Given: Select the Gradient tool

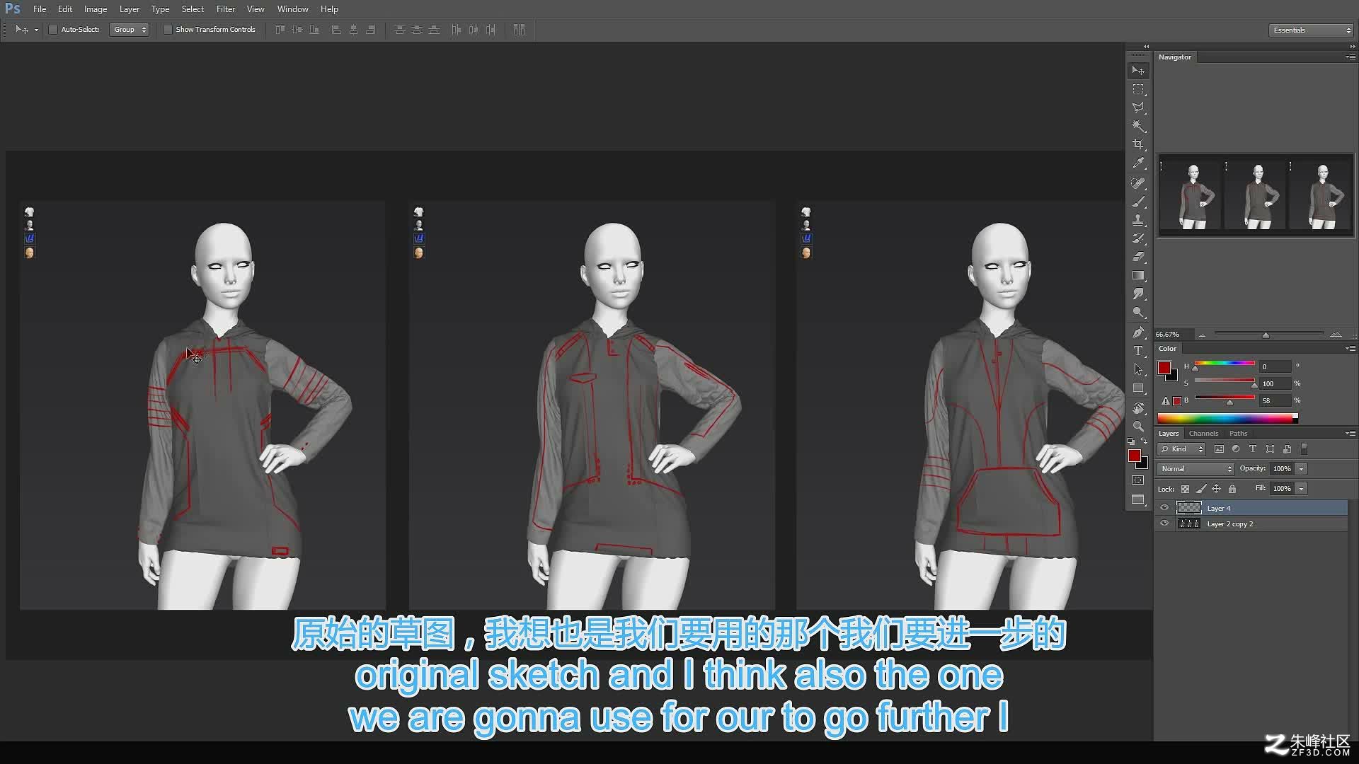Looking at the screenshot, I should 1138,275.
